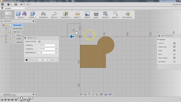Toggle the Sketch Grid checkbox

click(174, 47)
